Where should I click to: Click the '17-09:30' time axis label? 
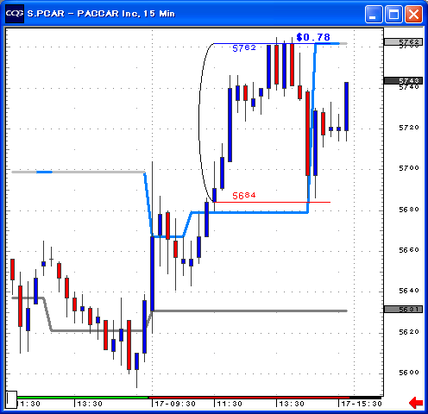coord(175,404)
